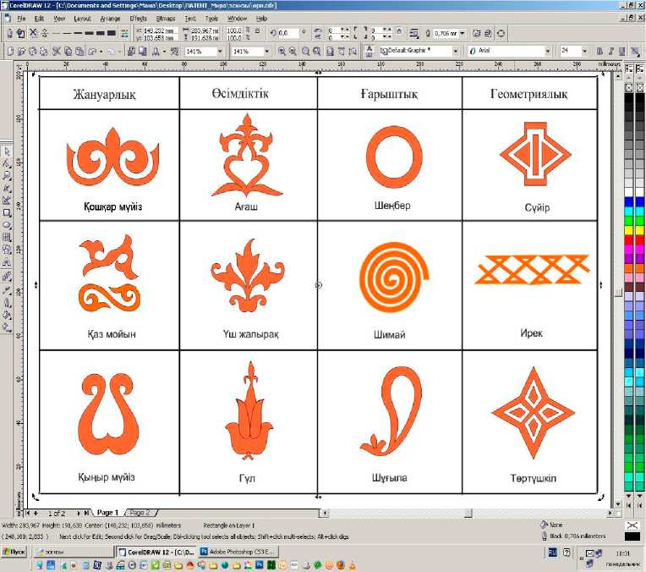Screen dimensions: 646x572
Task: Select the Pick tool in the toolbox
Action: click(x=7, y=151)
